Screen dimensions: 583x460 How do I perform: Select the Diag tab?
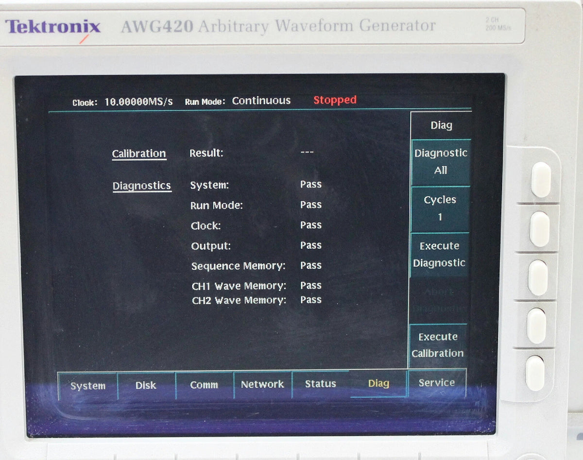click(378, 384)
